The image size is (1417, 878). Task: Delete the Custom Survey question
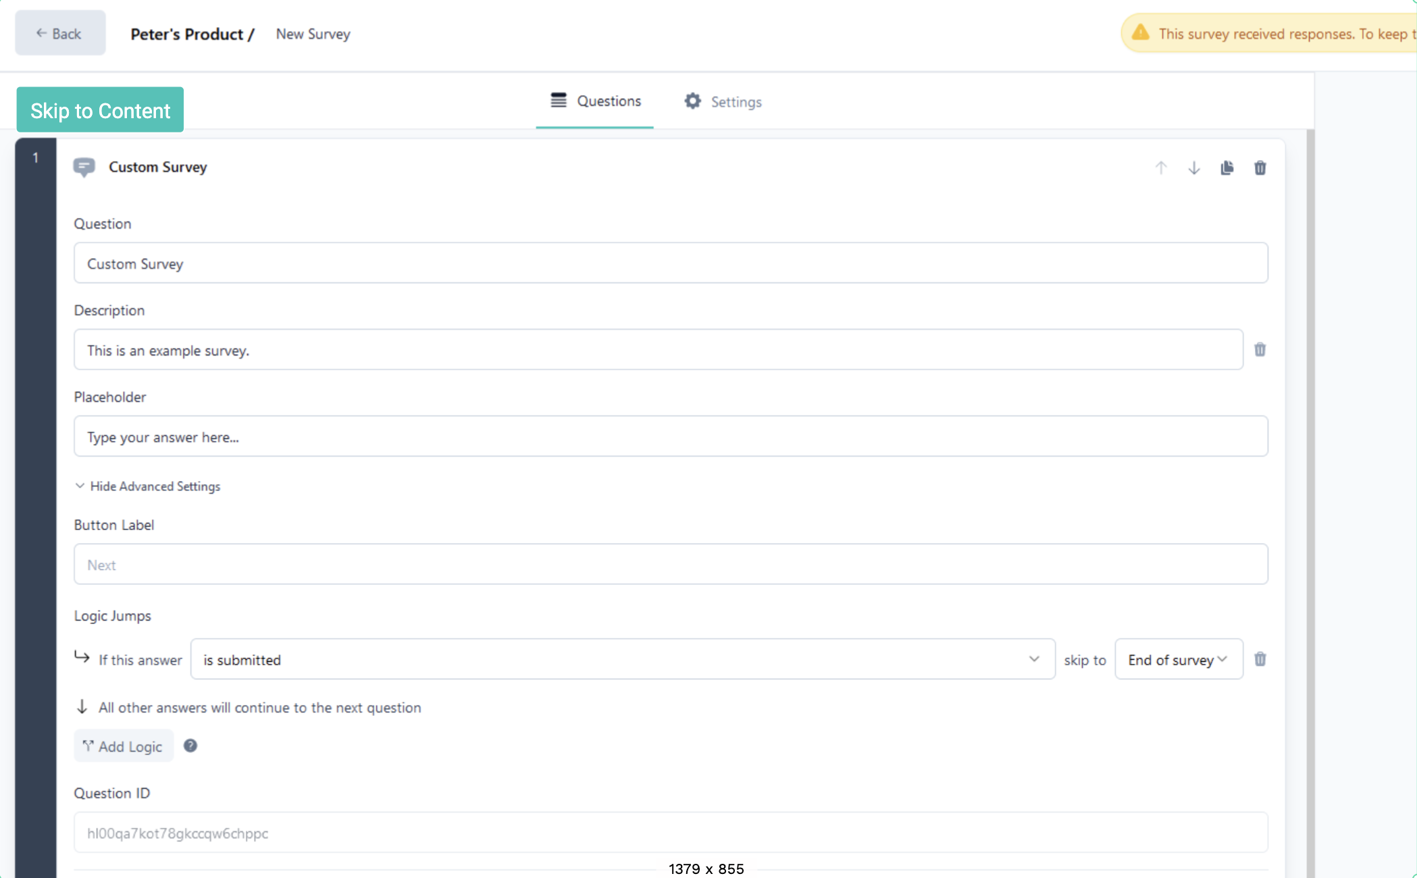pos(1260,167)
